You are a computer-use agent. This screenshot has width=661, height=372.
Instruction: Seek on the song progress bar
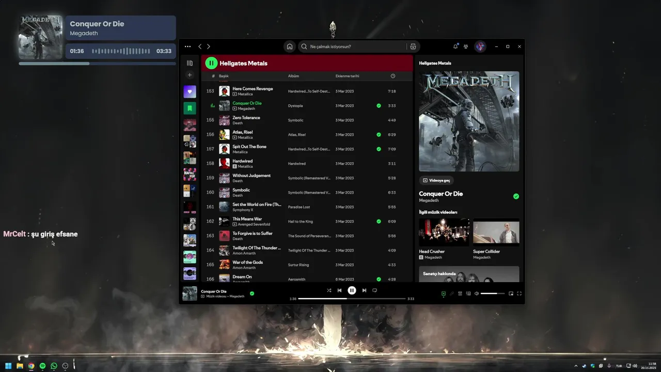[352, 299]
